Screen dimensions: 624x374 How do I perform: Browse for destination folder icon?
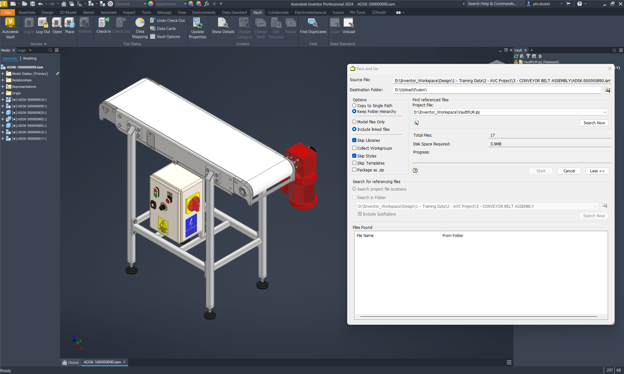click(x=607, y=90)
